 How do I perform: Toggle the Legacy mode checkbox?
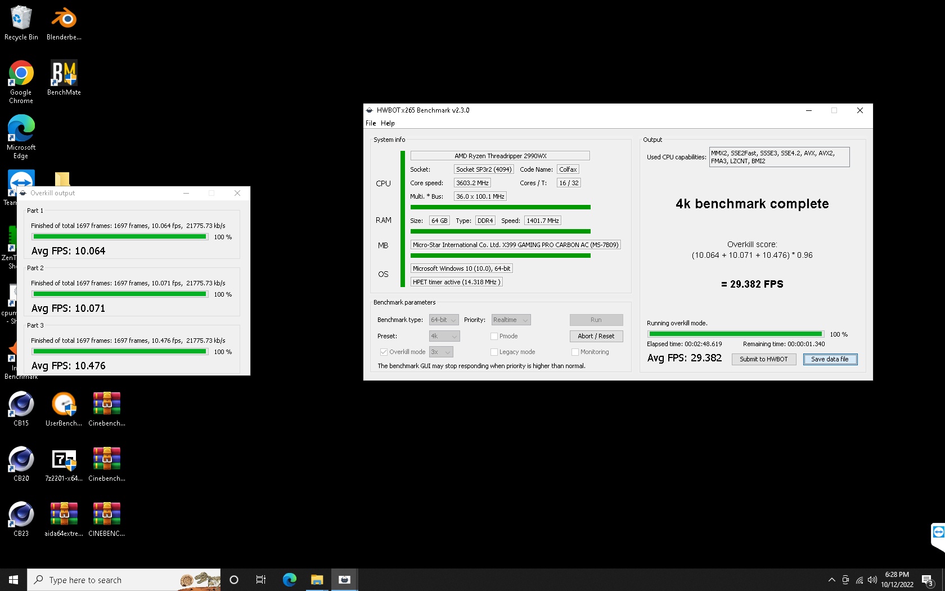tap(494, 352)
